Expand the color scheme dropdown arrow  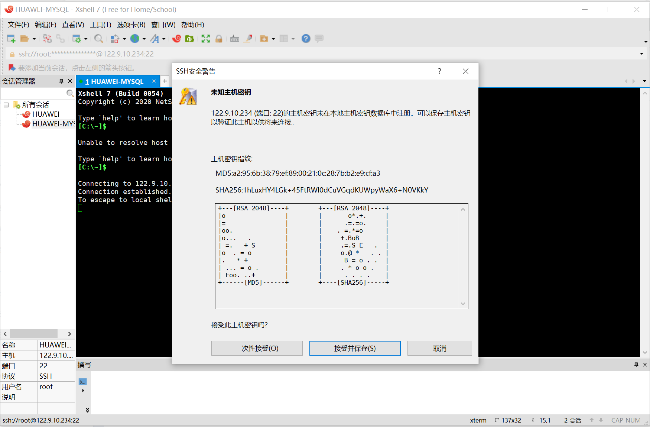[x=124, y=39]
